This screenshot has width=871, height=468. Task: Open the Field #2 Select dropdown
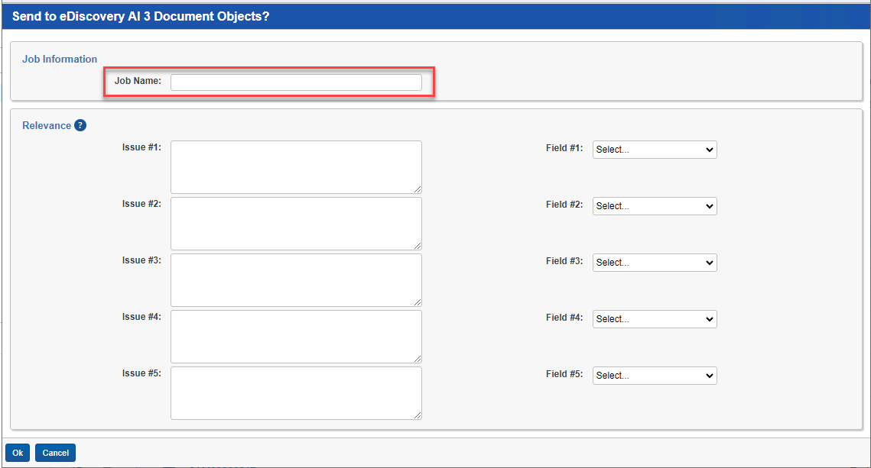[x=655, y=206]
